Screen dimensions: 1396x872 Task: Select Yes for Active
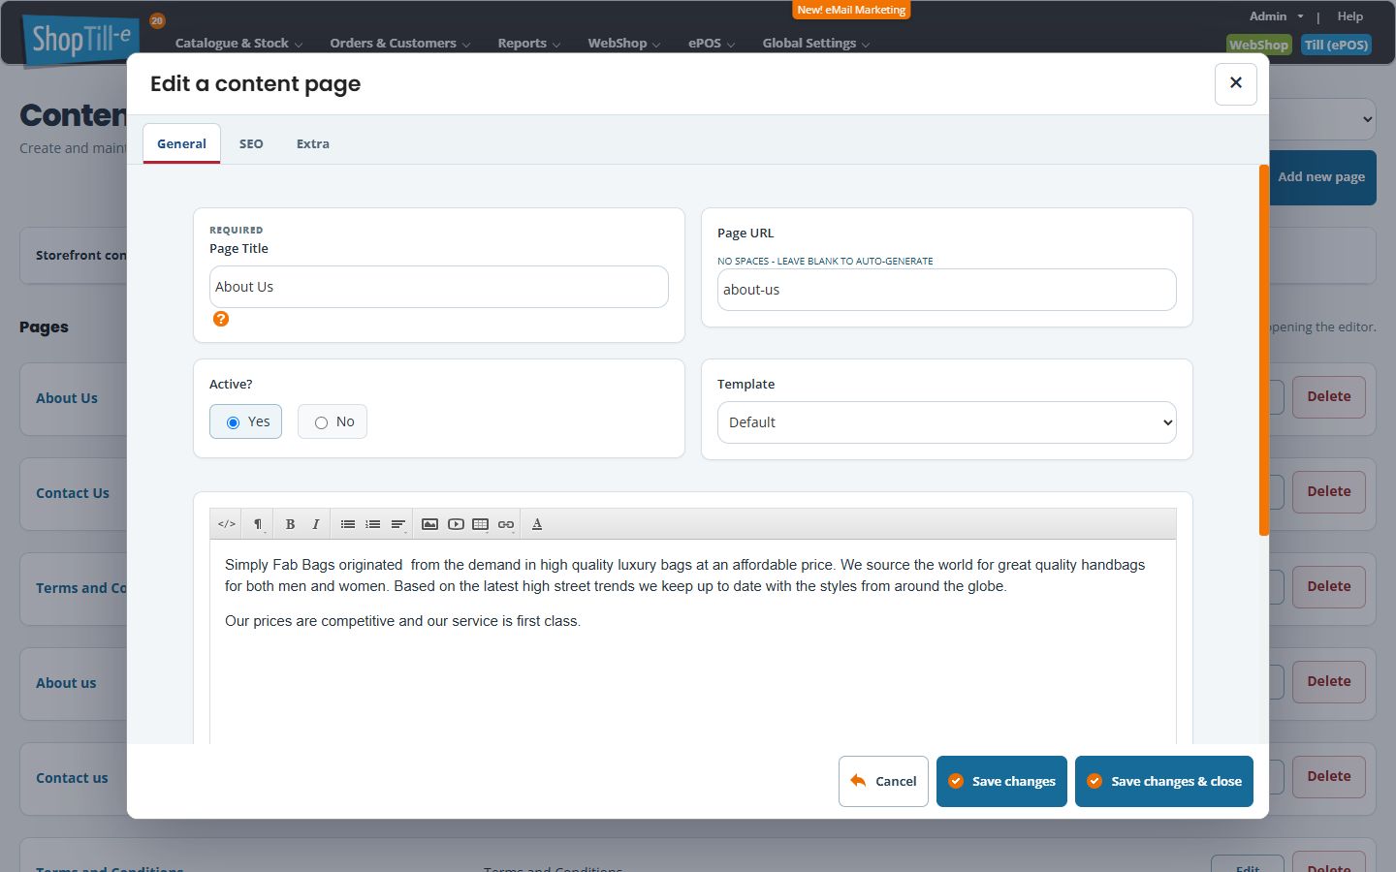[246, 421]
